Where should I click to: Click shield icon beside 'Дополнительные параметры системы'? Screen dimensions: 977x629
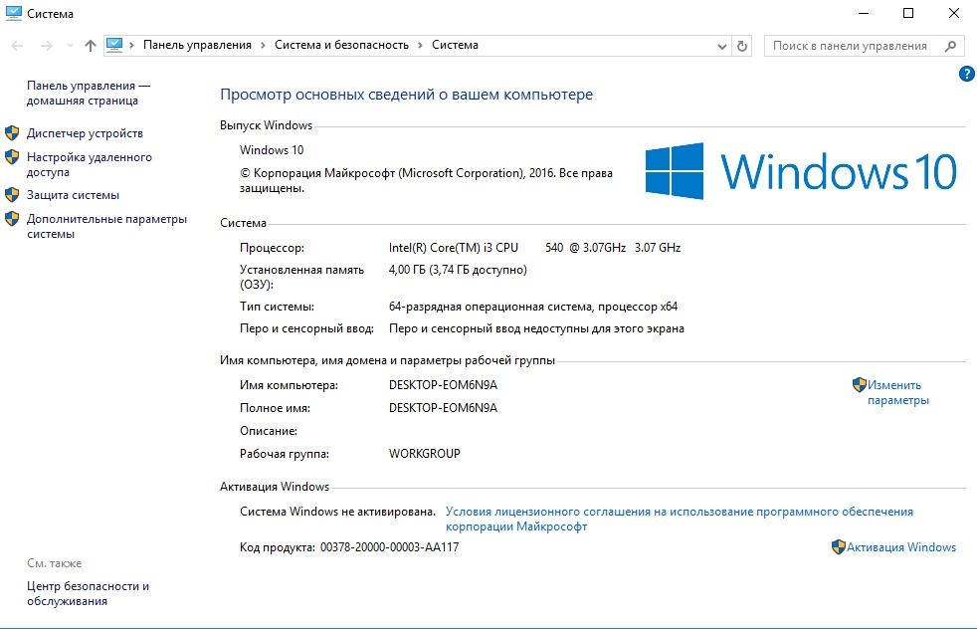tap(12, 219)
